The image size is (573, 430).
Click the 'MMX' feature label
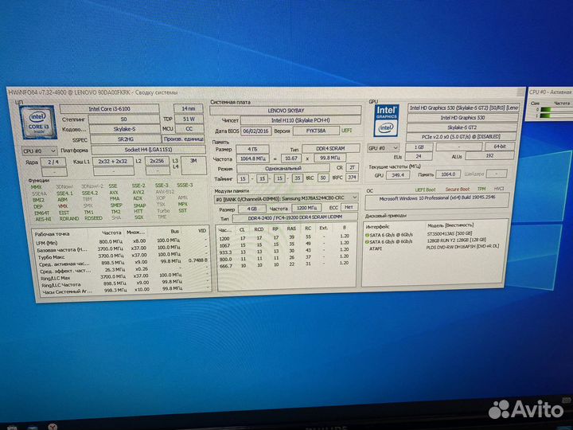(36, 187)
